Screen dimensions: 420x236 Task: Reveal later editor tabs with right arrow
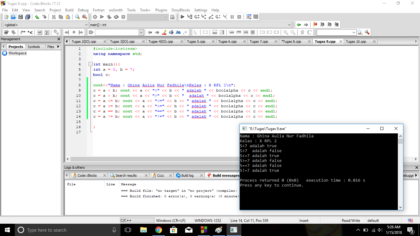point(416,41)
